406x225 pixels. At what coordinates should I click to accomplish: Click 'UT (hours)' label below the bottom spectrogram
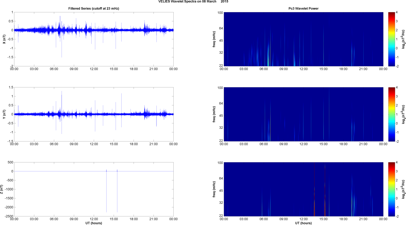(x=303, y=223)
